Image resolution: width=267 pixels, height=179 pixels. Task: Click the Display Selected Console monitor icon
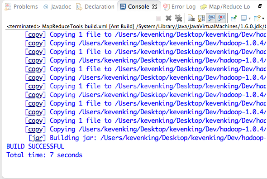tap(243, 18)
